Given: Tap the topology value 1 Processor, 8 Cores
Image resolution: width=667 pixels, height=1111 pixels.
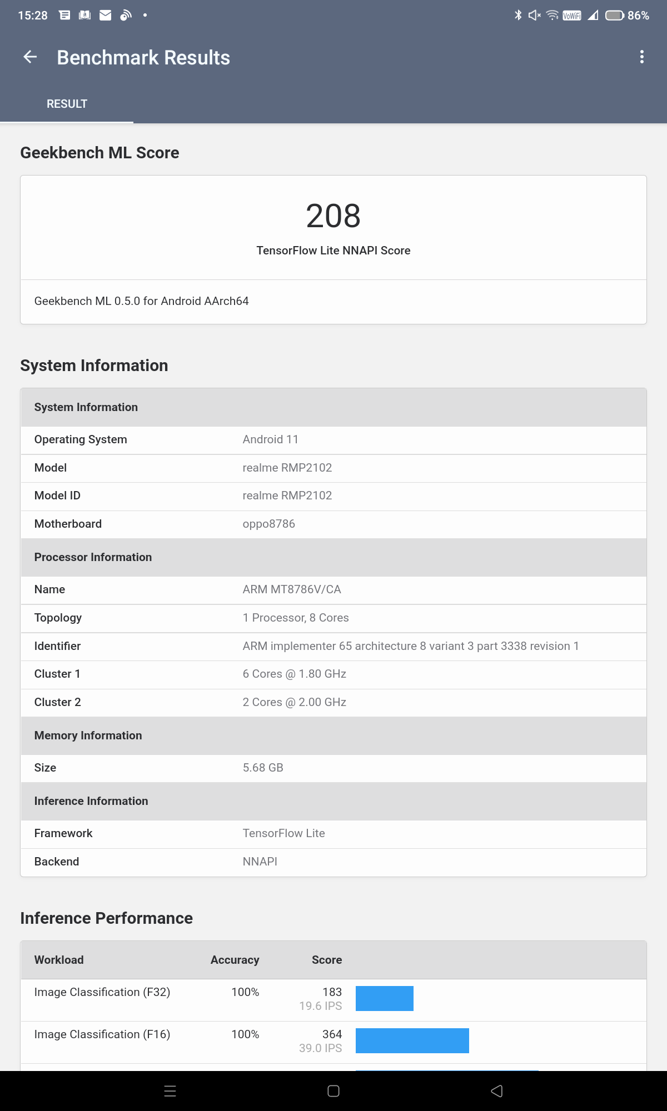Looking at the screenshot, I should pos(296,618).
